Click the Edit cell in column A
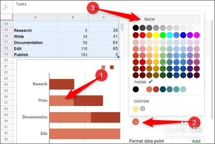 coord(35,48)
